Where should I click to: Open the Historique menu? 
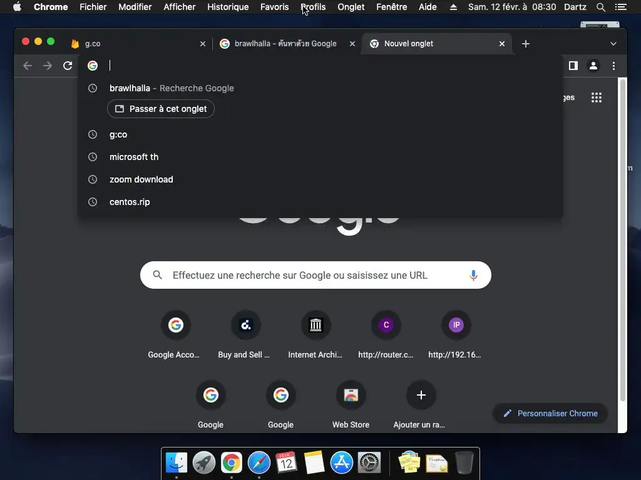(228, 7)
